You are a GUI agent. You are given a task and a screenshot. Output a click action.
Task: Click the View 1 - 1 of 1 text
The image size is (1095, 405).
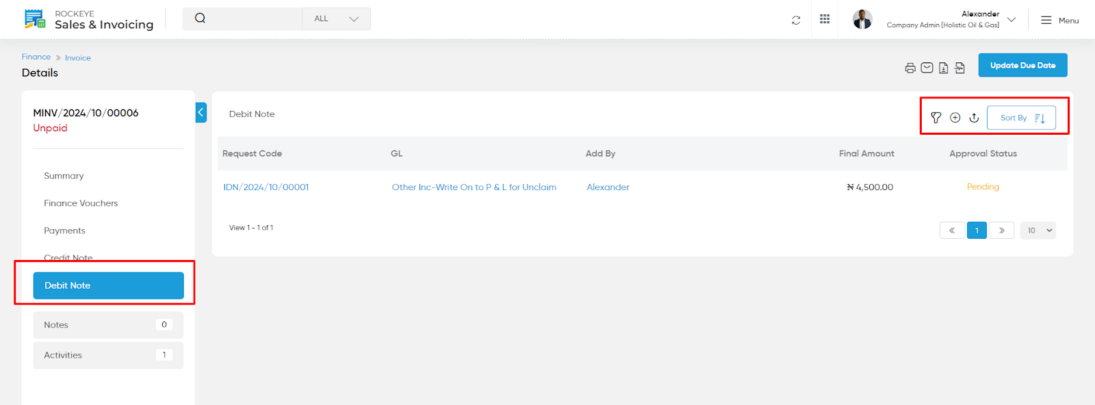click(x=251, y=228)
